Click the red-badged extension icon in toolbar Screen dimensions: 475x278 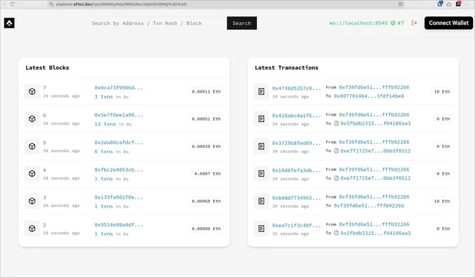[458, 3]
